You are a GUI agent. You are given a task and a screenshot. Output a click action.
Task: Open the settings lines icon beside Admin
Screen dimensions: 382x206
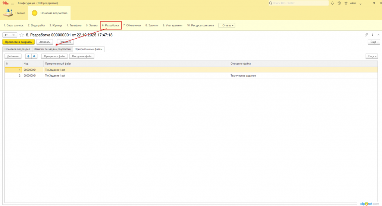360,3
